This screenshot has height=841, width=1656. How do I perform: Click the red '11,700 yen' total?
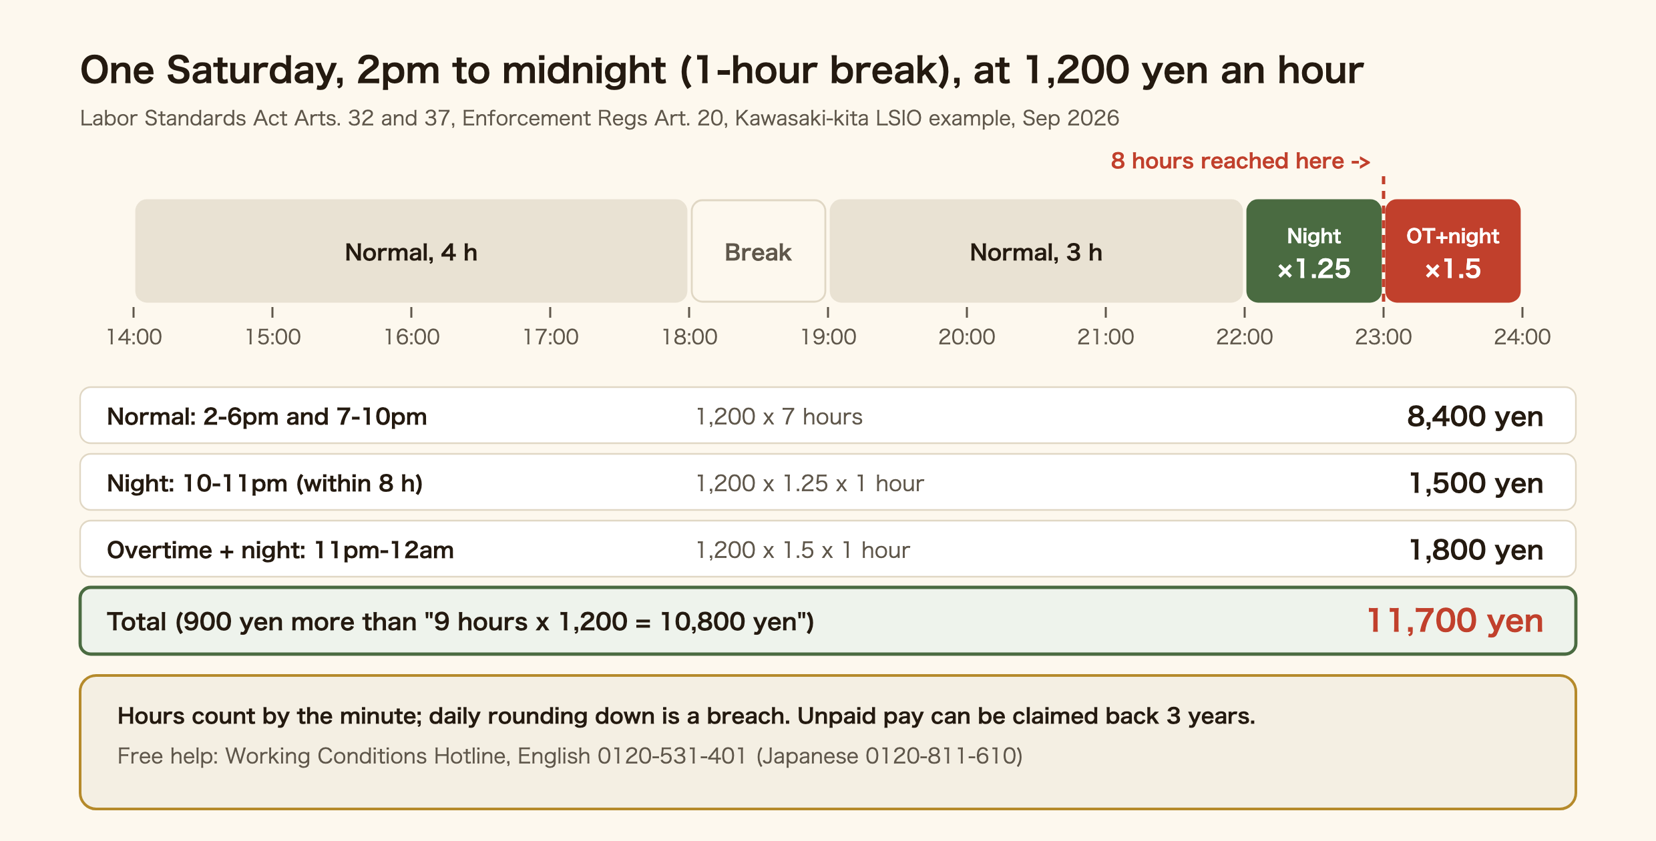coord(1455,621)
